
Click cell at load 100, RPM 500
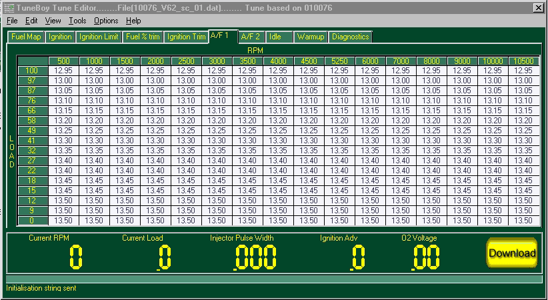point(63,71)
